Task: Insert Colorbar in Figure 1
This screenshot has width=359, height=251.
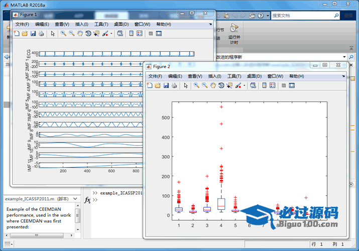Action: (x=131, y=34)
